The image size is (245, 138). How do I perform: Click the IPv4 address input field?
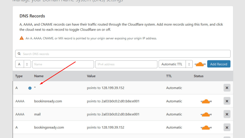(x=126, y=64)
